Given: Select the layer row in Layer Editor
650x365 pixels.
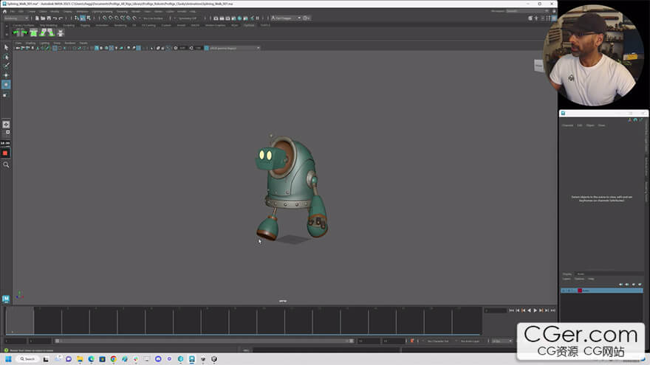Looking at the screenshot, I should (x=601, y=291).
